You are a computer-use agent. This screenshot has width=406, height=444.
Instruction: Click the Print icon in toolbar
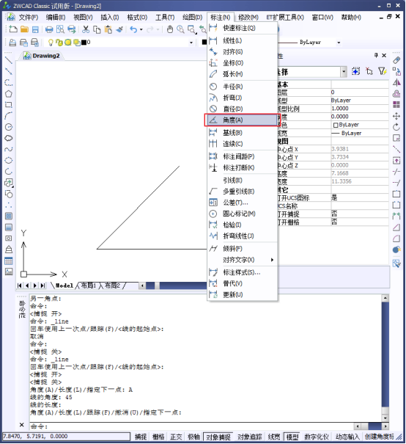tap(49, 29)
